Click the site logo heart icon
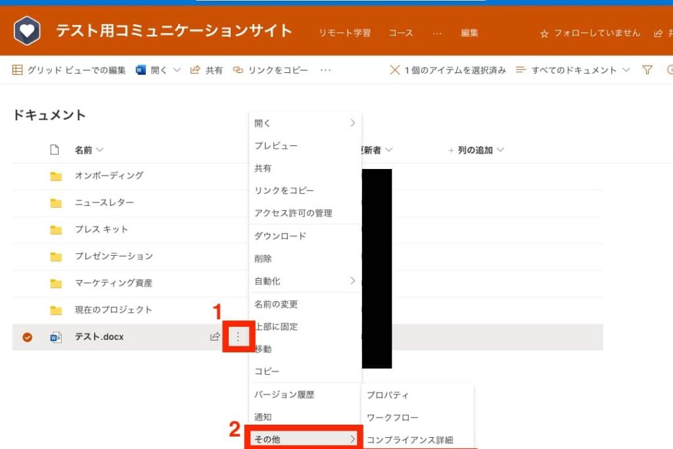This screenshot has height=449, width=673. [27, 31]
